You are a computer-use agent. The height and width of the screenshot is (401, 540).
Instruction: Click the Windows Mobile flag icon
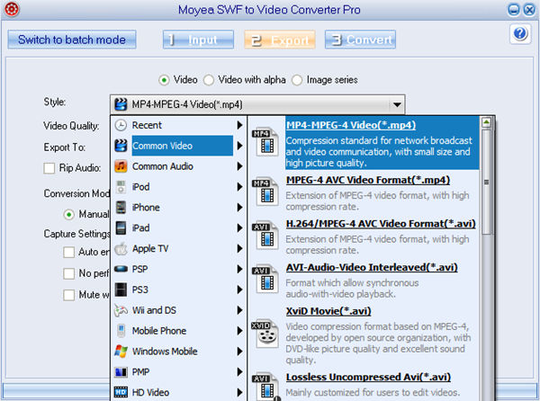click(121, 352)
